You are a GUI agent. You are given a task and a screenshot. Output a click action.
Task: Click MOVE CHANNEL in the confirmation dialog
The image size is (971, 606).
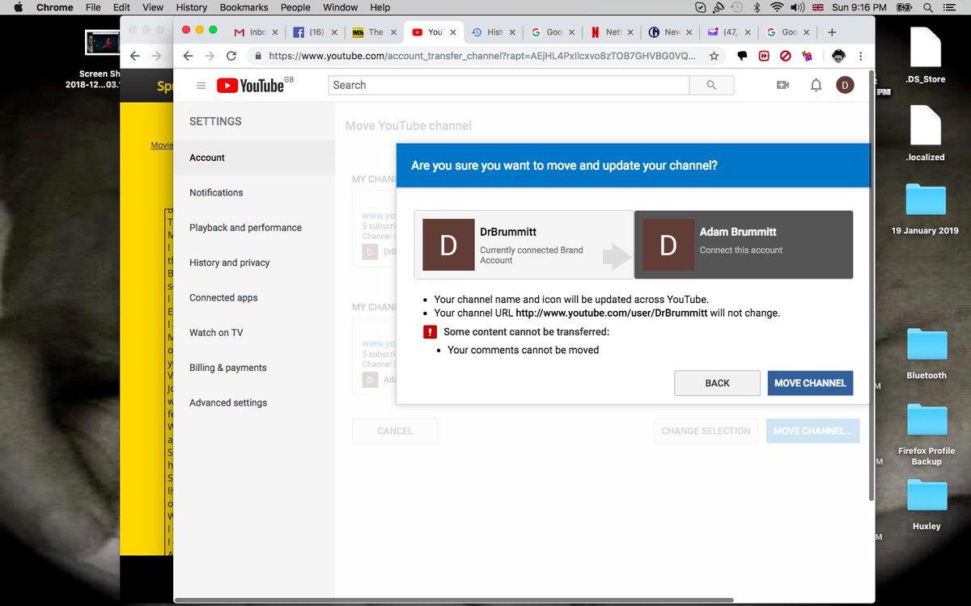click(810, 383)
